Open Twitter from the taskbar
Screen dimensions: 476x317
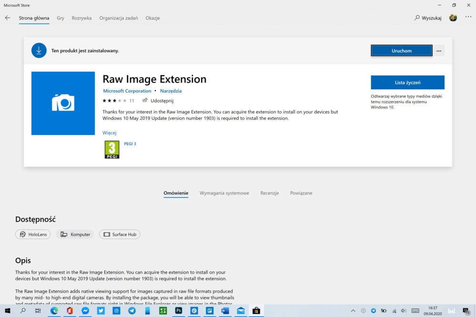point(101,311)
